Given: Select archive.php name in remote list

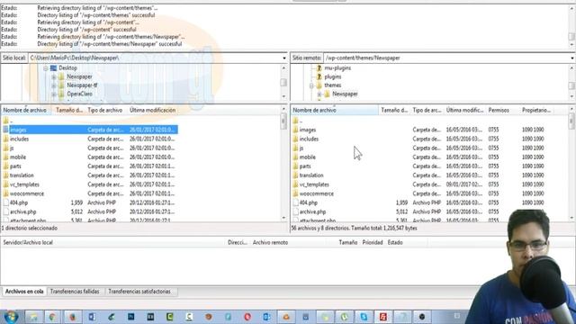Looking at the screenshot, I should click(x=312, y=212).
